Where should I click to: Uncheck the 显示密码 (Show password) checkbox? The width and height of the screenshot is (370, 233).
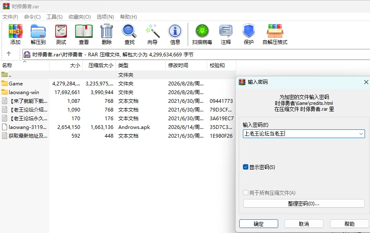tap(245, 167)
